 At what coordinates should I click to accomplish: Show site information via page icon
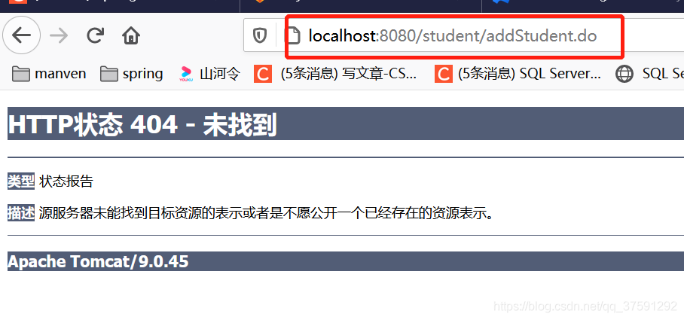(293, 35)
